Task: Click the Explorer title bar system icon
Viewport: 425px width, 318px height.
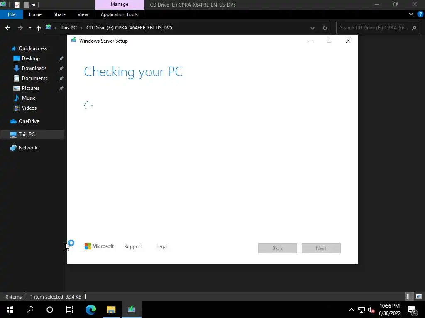Action: pos(3,4)
